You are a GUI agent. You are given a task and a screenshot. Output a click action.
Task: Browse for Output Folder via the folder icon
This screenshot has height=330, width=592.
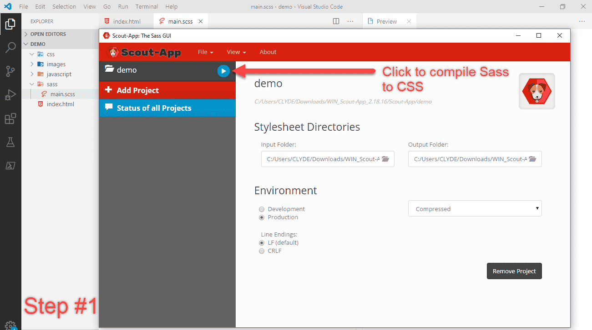coord(532,159)
